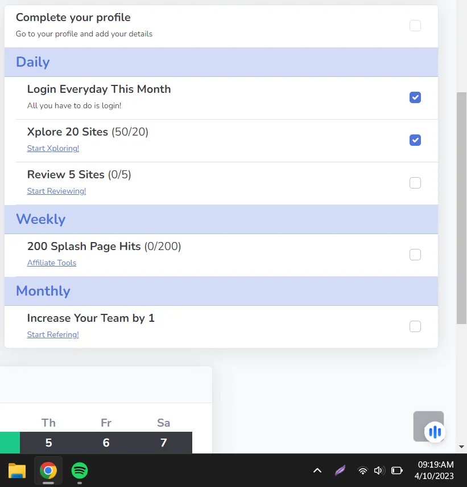Show hidden icons with tray chevron
Viewport: 467px width, 487px height.
(317, 470)
